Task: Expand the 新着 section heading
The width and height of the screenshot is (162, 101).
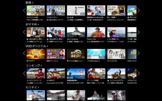Action: pyautogui.click(x=29, y=3)
